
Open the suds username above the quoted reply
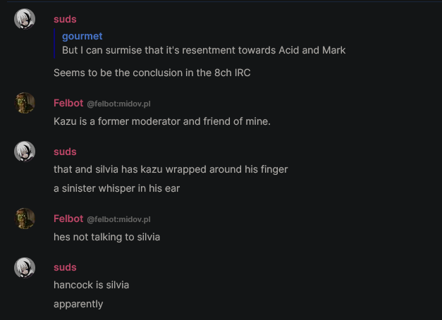tap(65, 19)
